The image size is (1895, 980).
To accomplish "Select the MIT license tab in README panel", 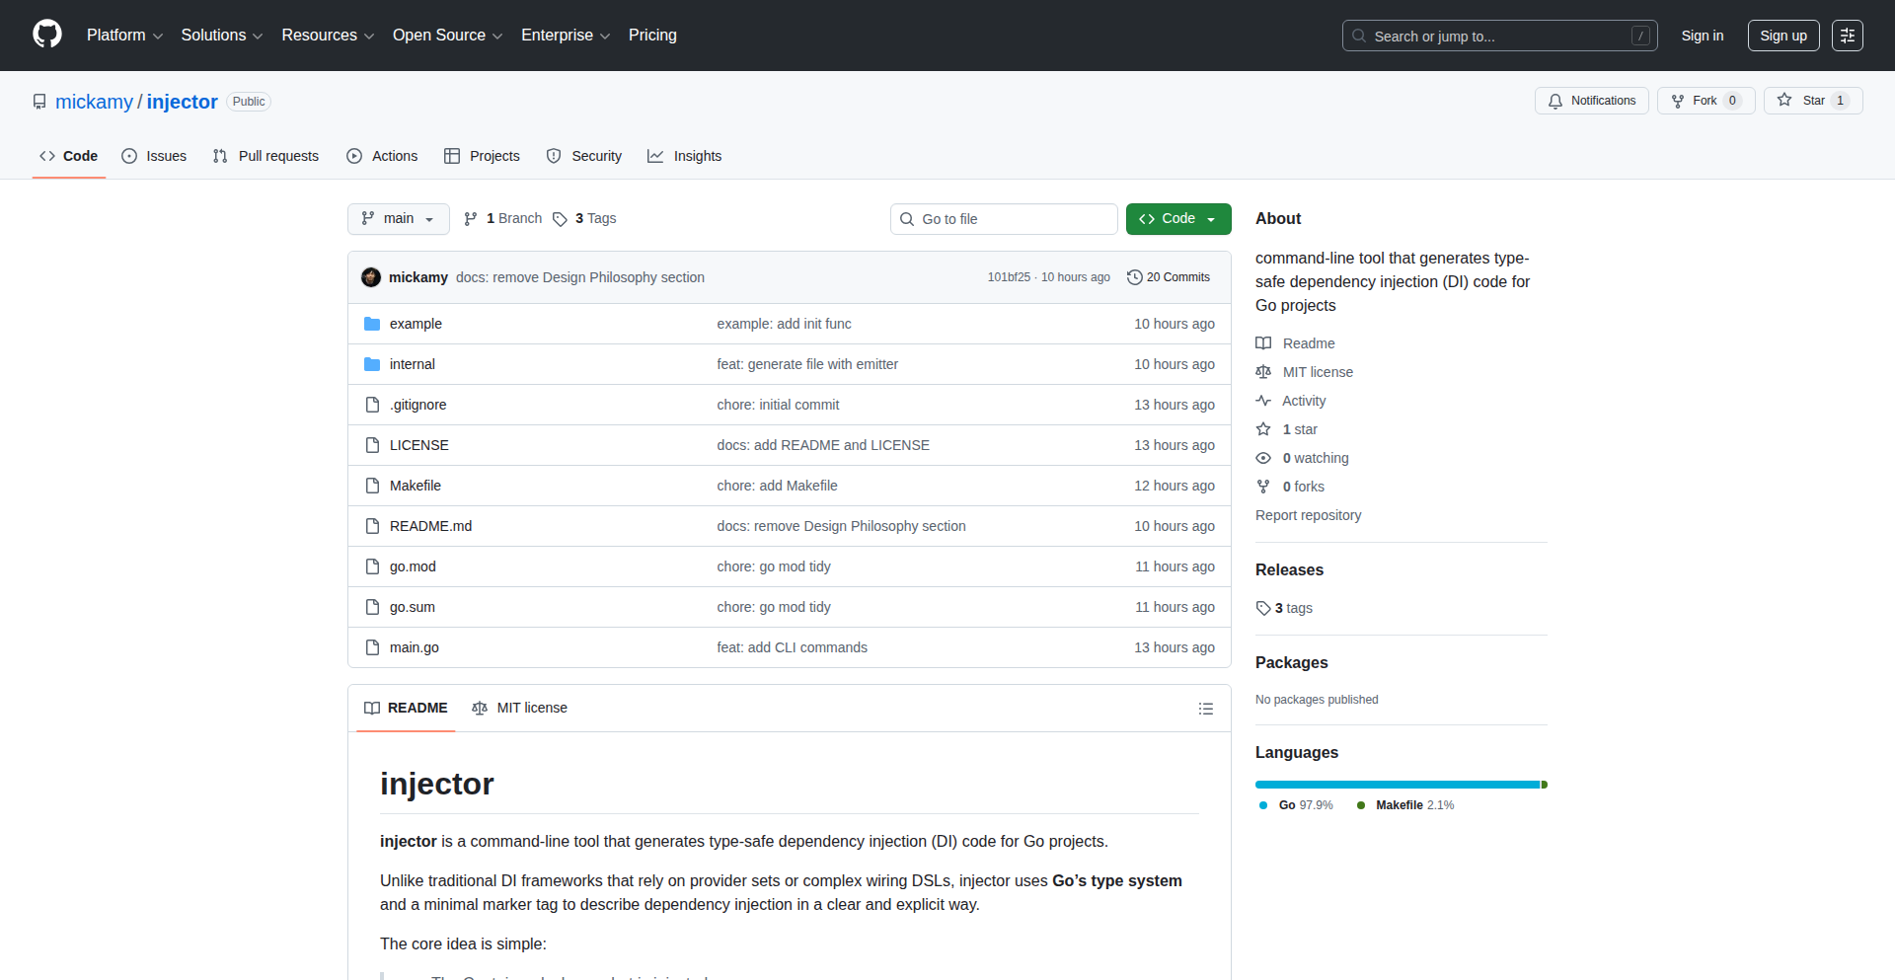I will coord(520,709).
